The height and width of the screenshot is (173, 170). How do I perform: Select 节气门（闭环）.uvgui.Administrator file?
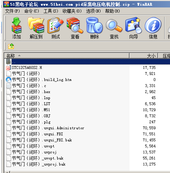48,128
